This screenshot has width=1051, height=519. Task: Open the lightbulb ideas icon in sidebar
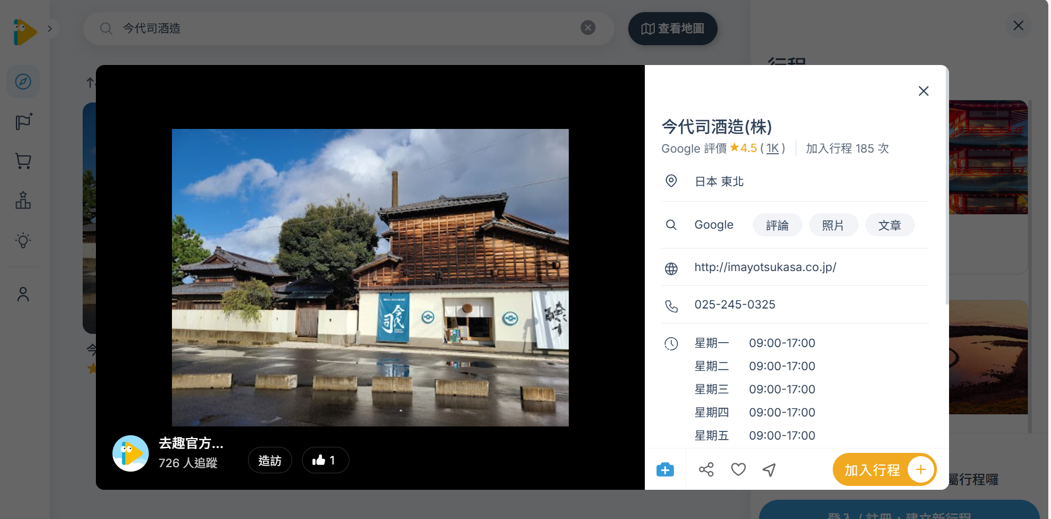23,240
